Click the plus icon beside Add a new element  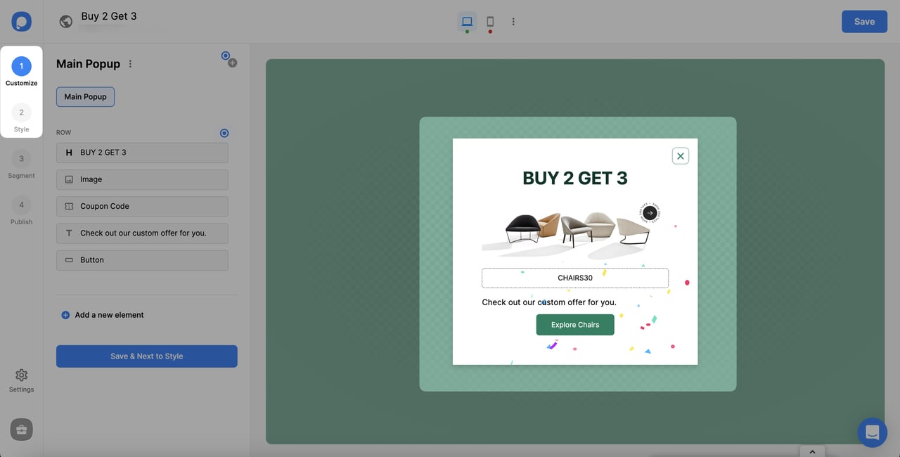point(65,315)
